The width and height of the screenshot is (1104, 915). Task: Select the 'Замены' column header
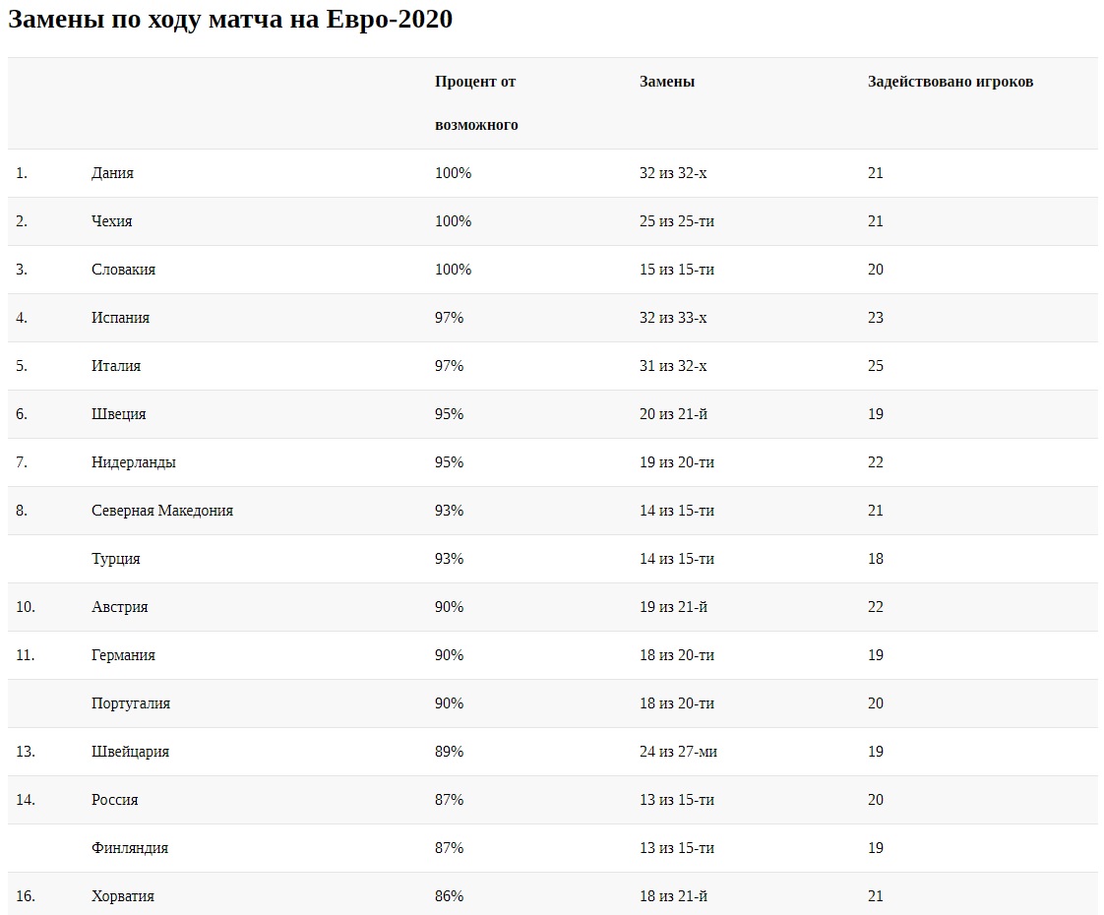667,82
